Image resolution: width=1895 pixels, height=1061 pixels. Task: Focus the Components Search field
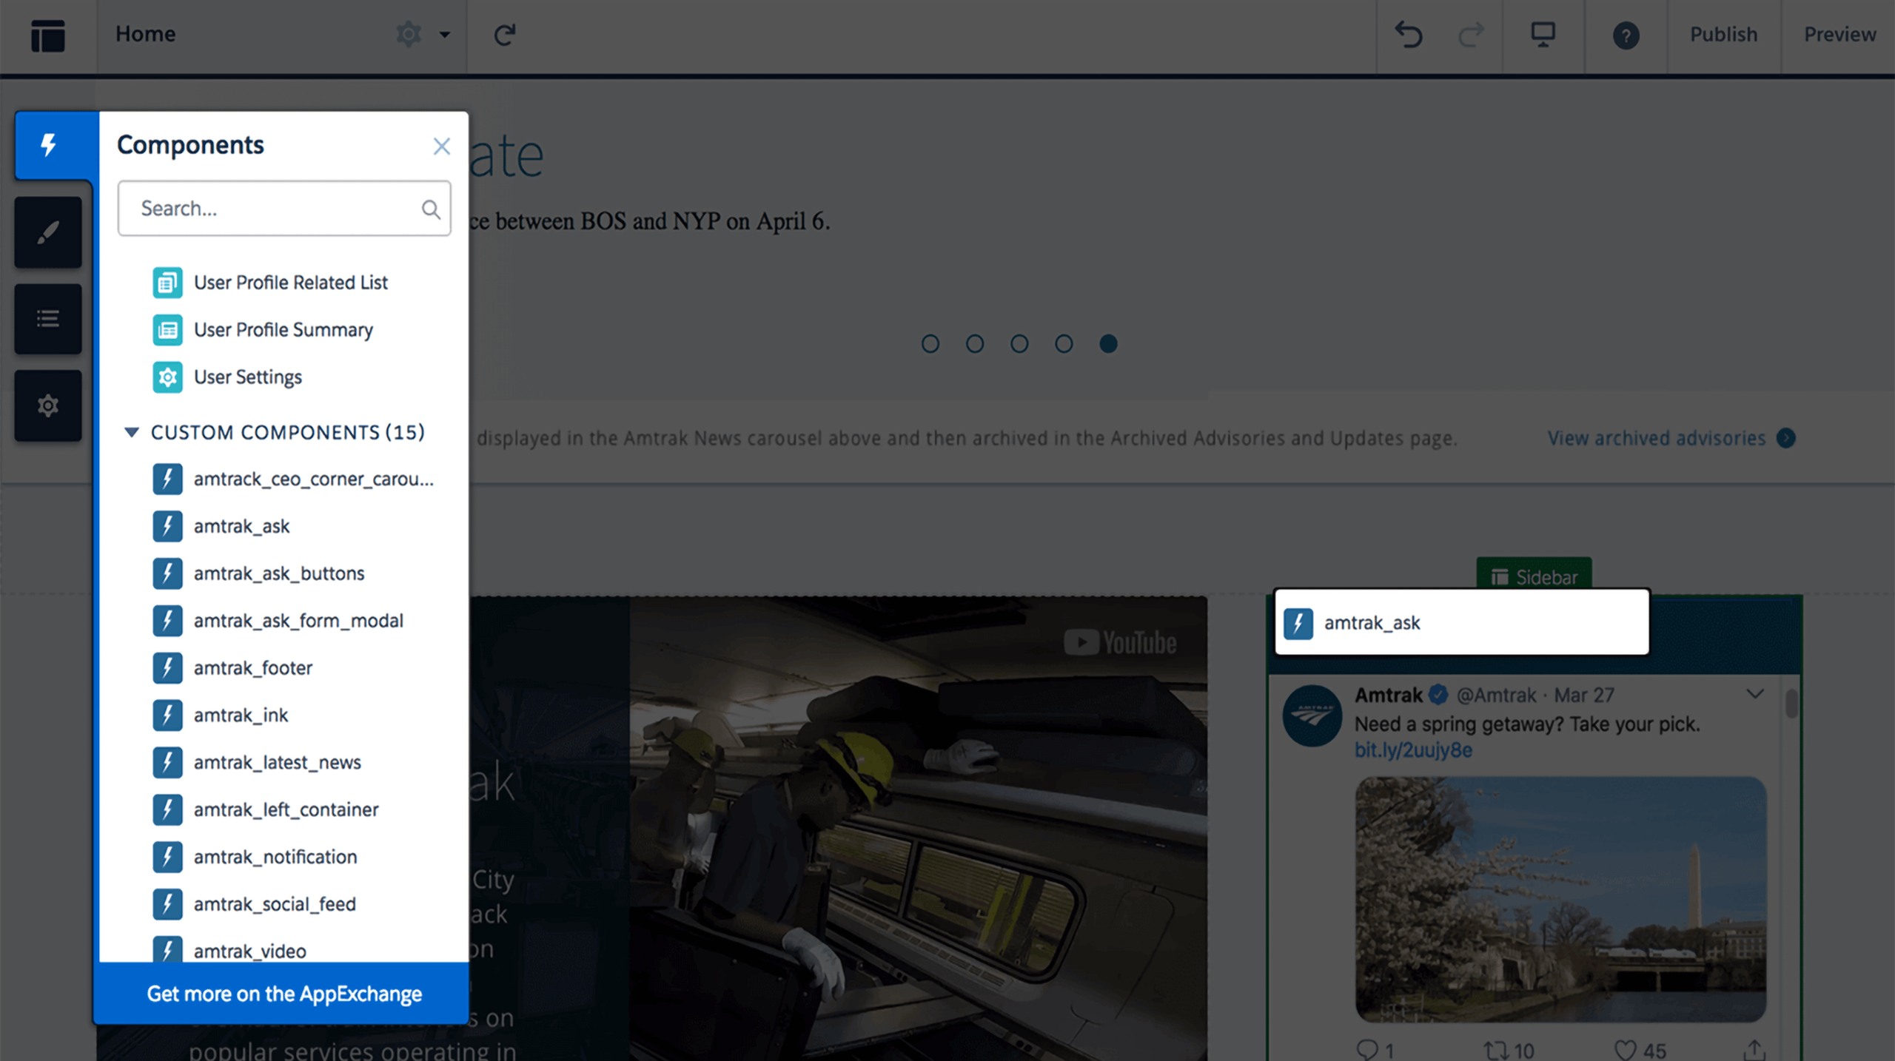(284, 209)
